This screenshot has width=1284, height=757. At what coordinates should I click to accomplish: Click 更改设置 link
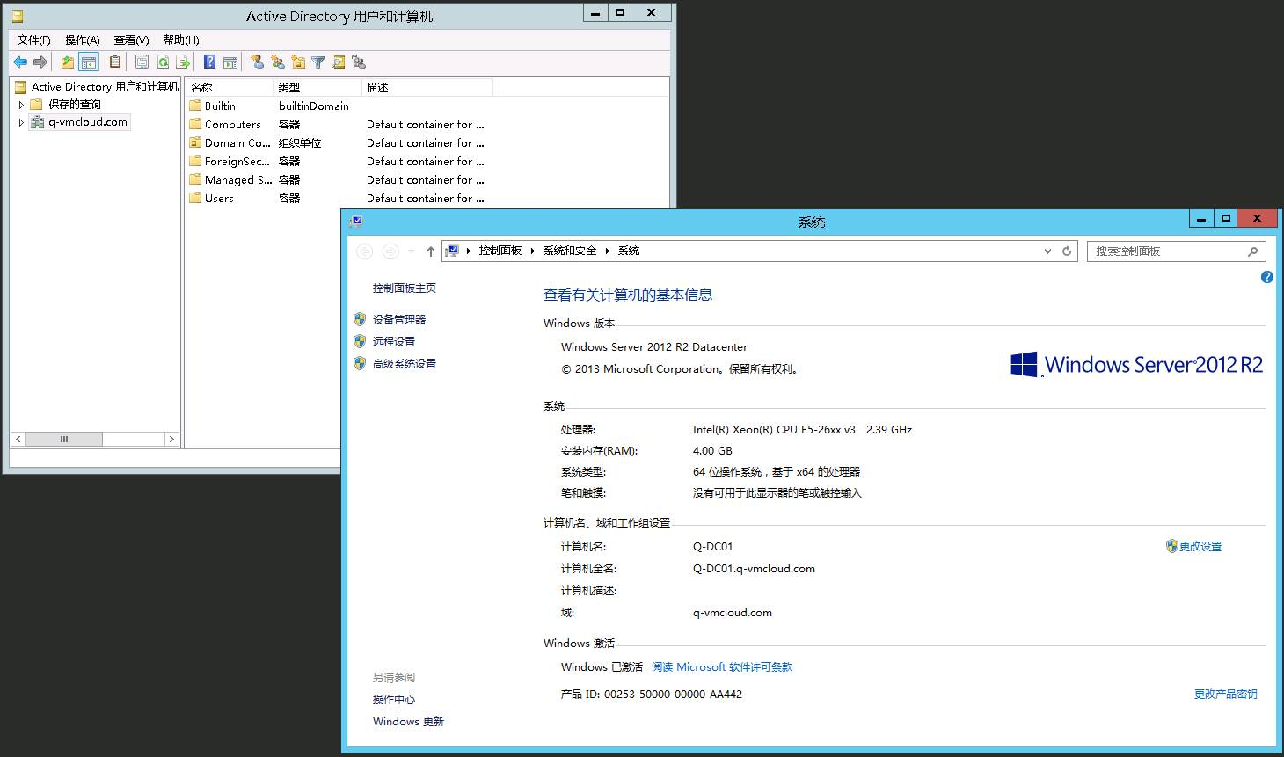coord(1200,546)
